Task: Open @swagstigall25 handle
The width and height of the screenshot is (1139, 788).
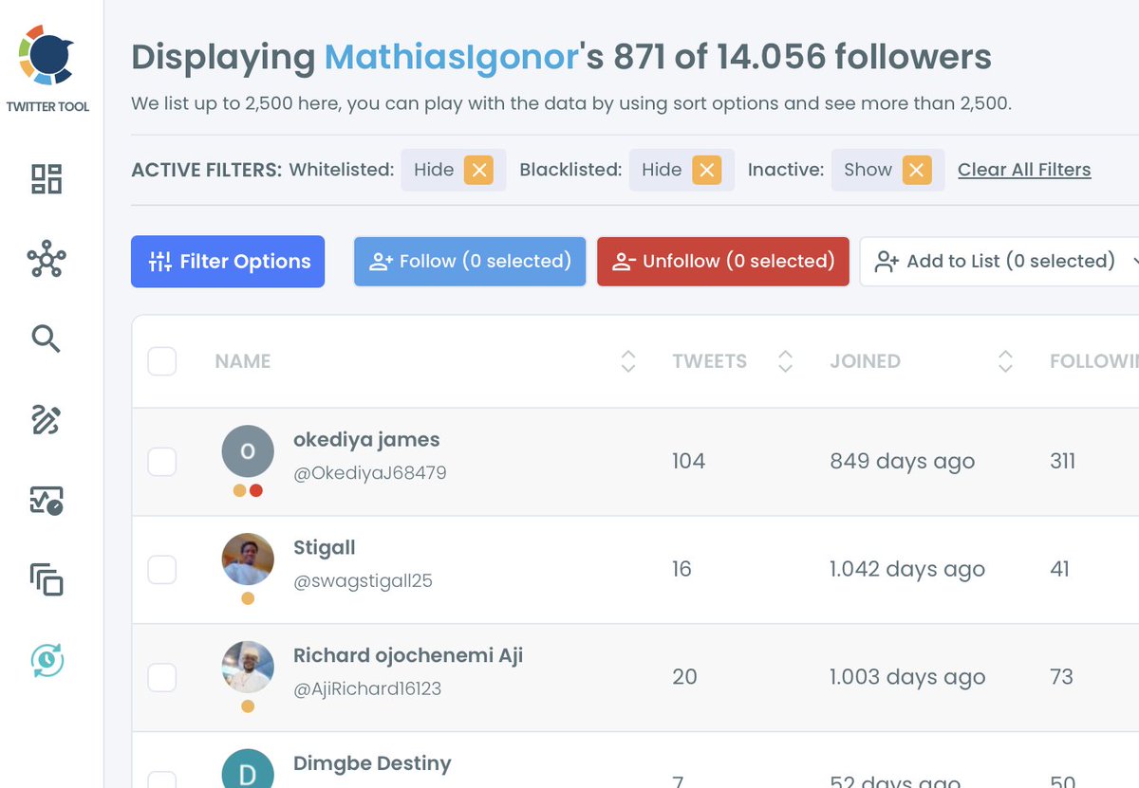Action: tap(363, 580)
